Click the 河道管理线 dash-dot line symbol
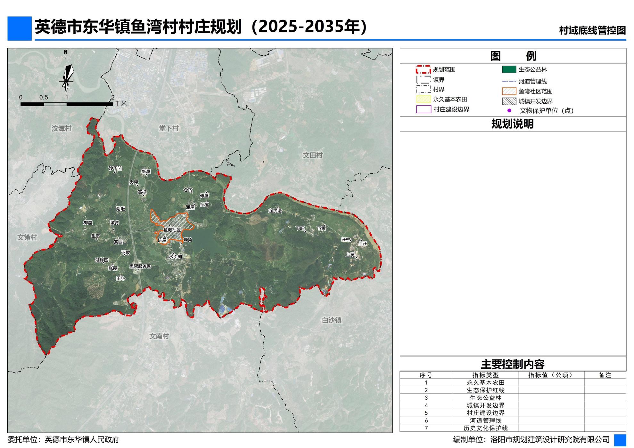The height and width of the screenshot is (448, 634). pos(509,81)
